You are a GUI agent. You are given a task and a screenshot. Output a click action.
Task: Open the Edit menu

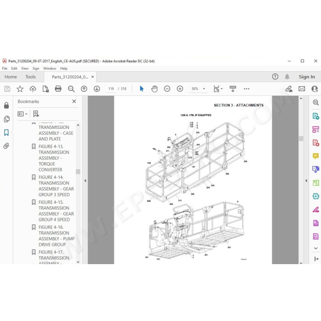[14, 68]
